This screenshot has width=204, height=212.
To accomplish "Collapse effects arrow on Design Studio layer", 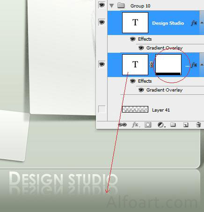I will [x=202, y=23].
